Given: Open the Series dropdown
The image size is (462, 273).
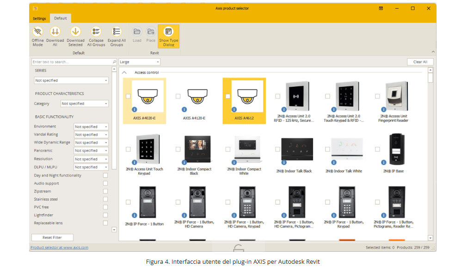Looking at the screenshot, I should click(x=71, y=80).
